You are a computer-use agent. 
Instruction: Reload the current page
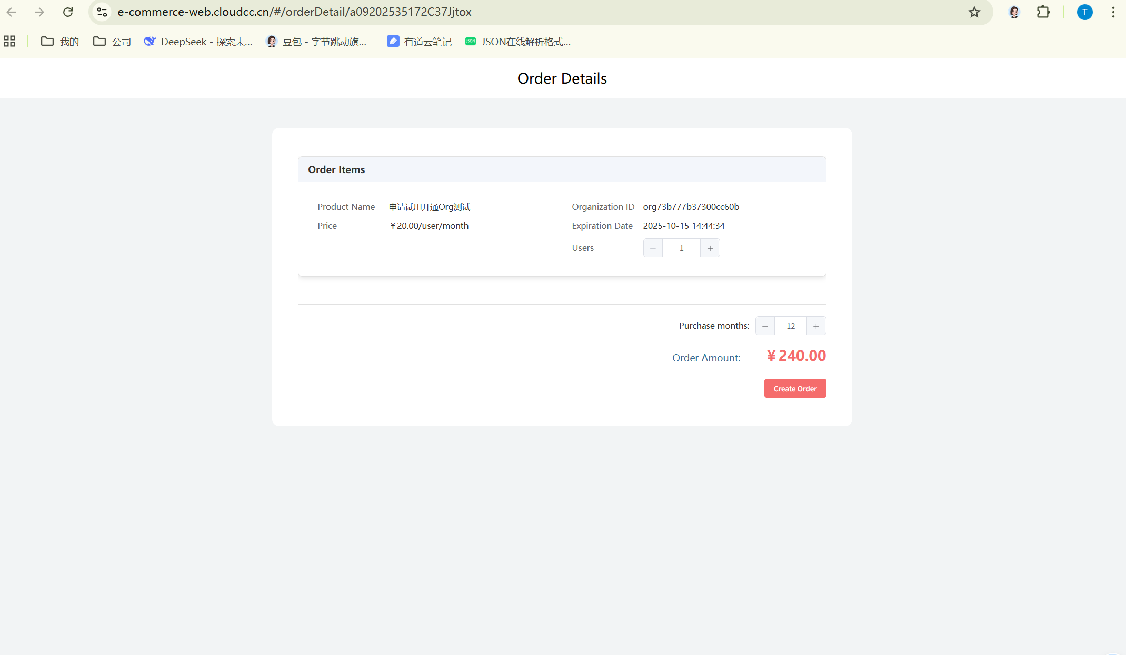[x=68, y=12]
